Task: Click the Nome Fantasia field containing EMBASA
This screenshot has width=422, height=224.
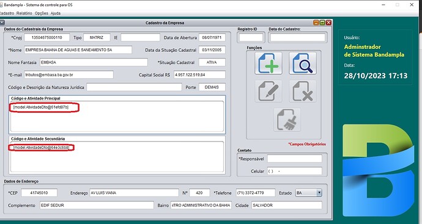Action: click(94, 62)
